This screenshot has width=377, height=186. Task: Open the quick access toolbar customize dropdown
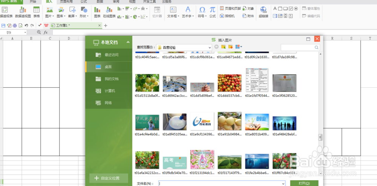click(40, 26)
